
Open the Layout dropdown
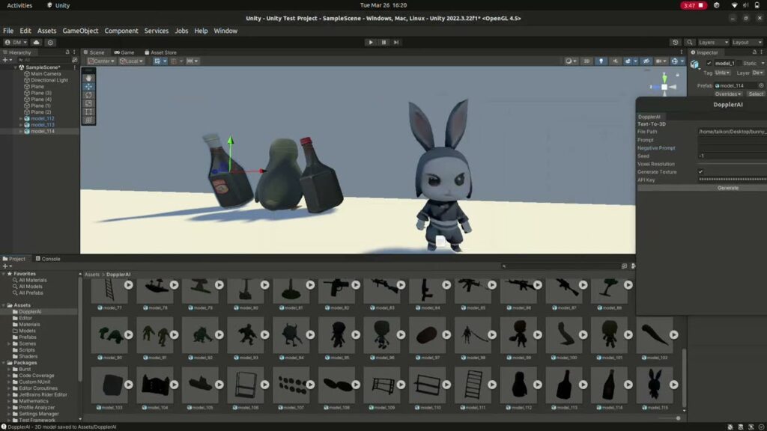click(746, 43)
